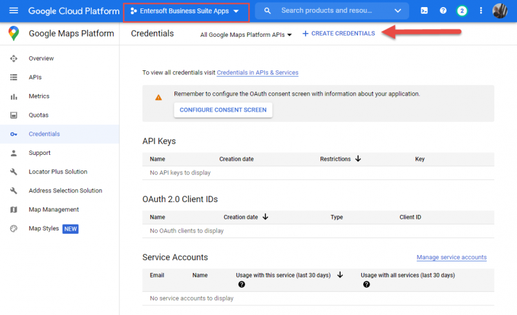Click the Map Management map icon
The height and width of the screenshot is (315, 517).
tap(14, 210)
